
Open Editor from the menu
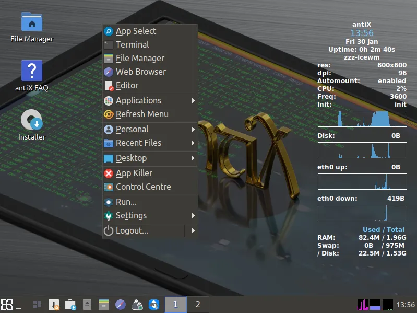click(150, 86)
